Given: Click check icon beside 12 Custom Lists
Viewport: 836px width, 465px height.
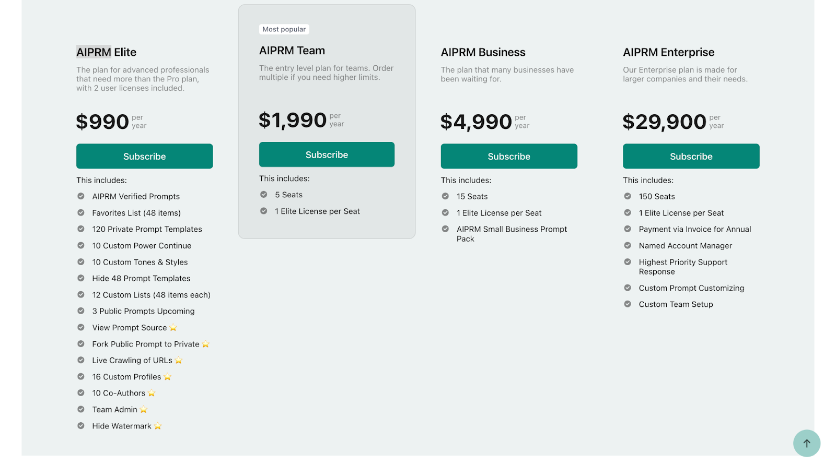Looking at the screenshot, I should (x=81, y=295).
